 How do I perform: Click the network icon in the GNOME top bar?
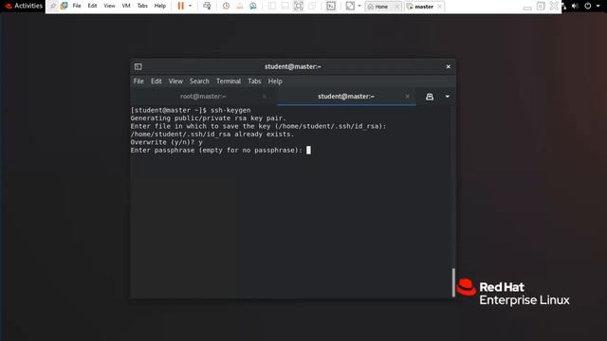(x=564, y=6)
